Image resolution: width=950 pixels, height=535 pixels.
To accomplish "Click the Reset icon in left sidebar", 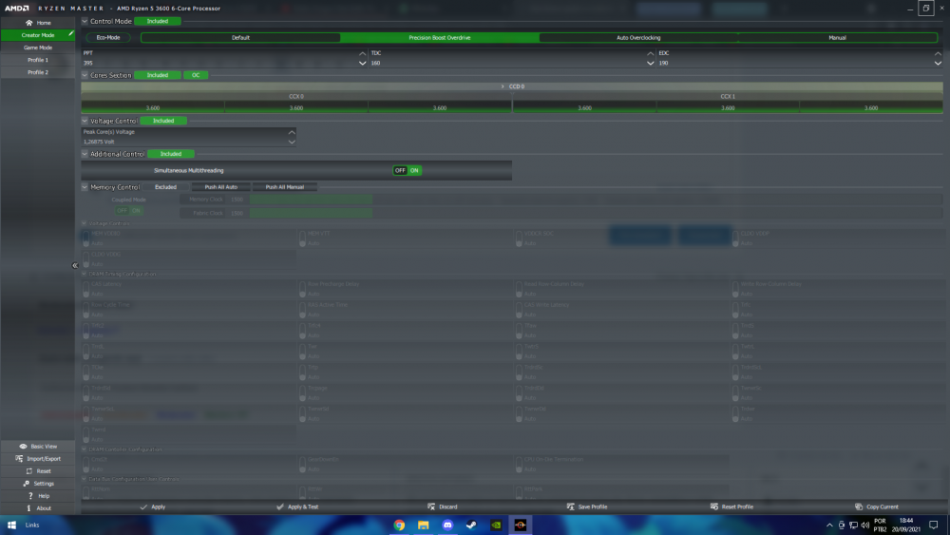I will point(29,470).
